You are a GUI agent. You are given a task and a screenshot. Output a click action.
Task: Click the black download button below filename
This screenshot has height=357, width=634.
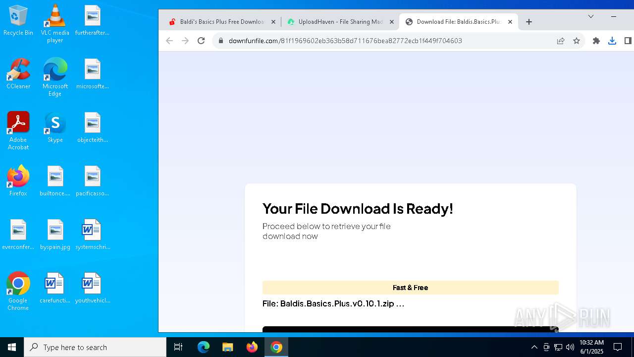click(410, 329)
